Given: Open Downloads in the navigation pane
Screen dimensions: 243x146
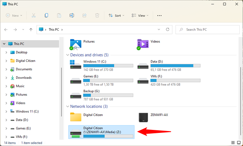Looking at the screenshot, I should pos(24,77).
